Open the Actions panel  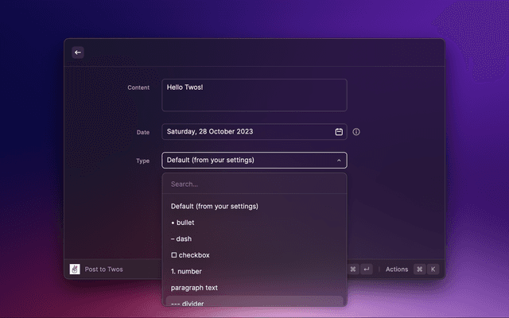pyautogui.click(x=396, y=269)
